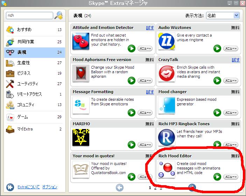
Task: Go to previous page with left arrow
Action: (120, 188)
